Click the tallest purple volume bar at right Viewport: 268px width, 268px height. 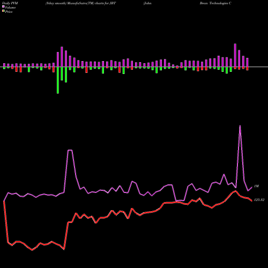pyautogui.click(x=235, y=55)
